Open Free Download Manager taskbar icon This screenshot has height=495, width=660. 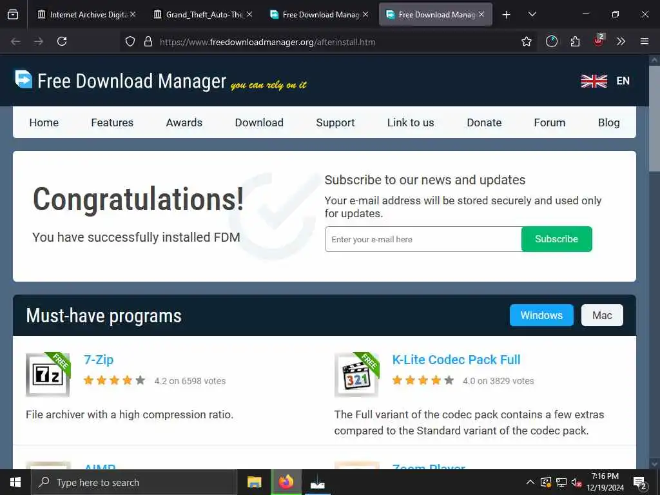[x=317, y=483]
